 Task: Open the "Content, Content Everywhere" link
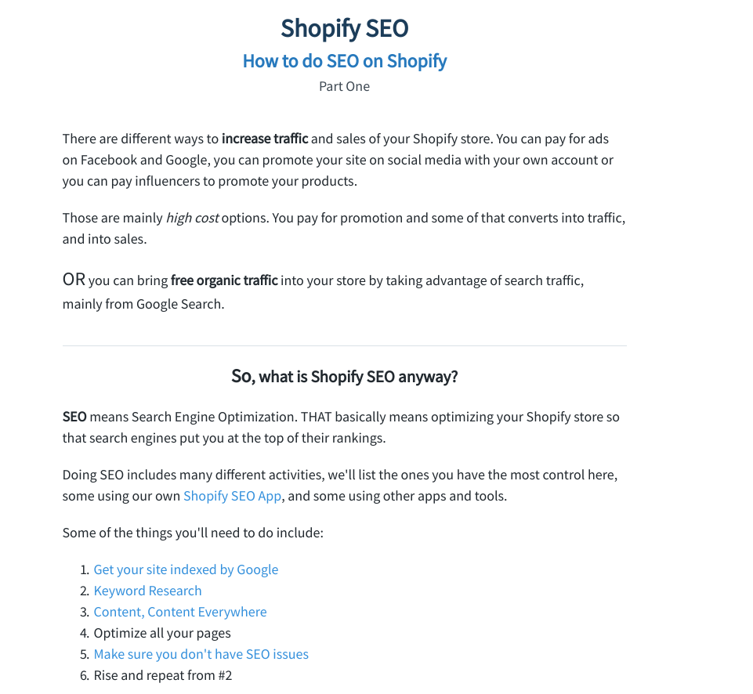click(179, 612)
